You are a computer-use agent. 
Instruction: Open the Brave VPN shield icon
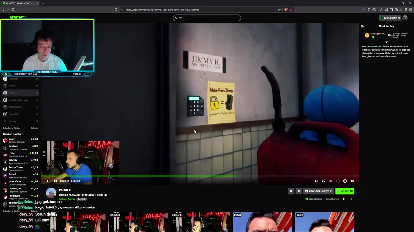pos(406,10)
